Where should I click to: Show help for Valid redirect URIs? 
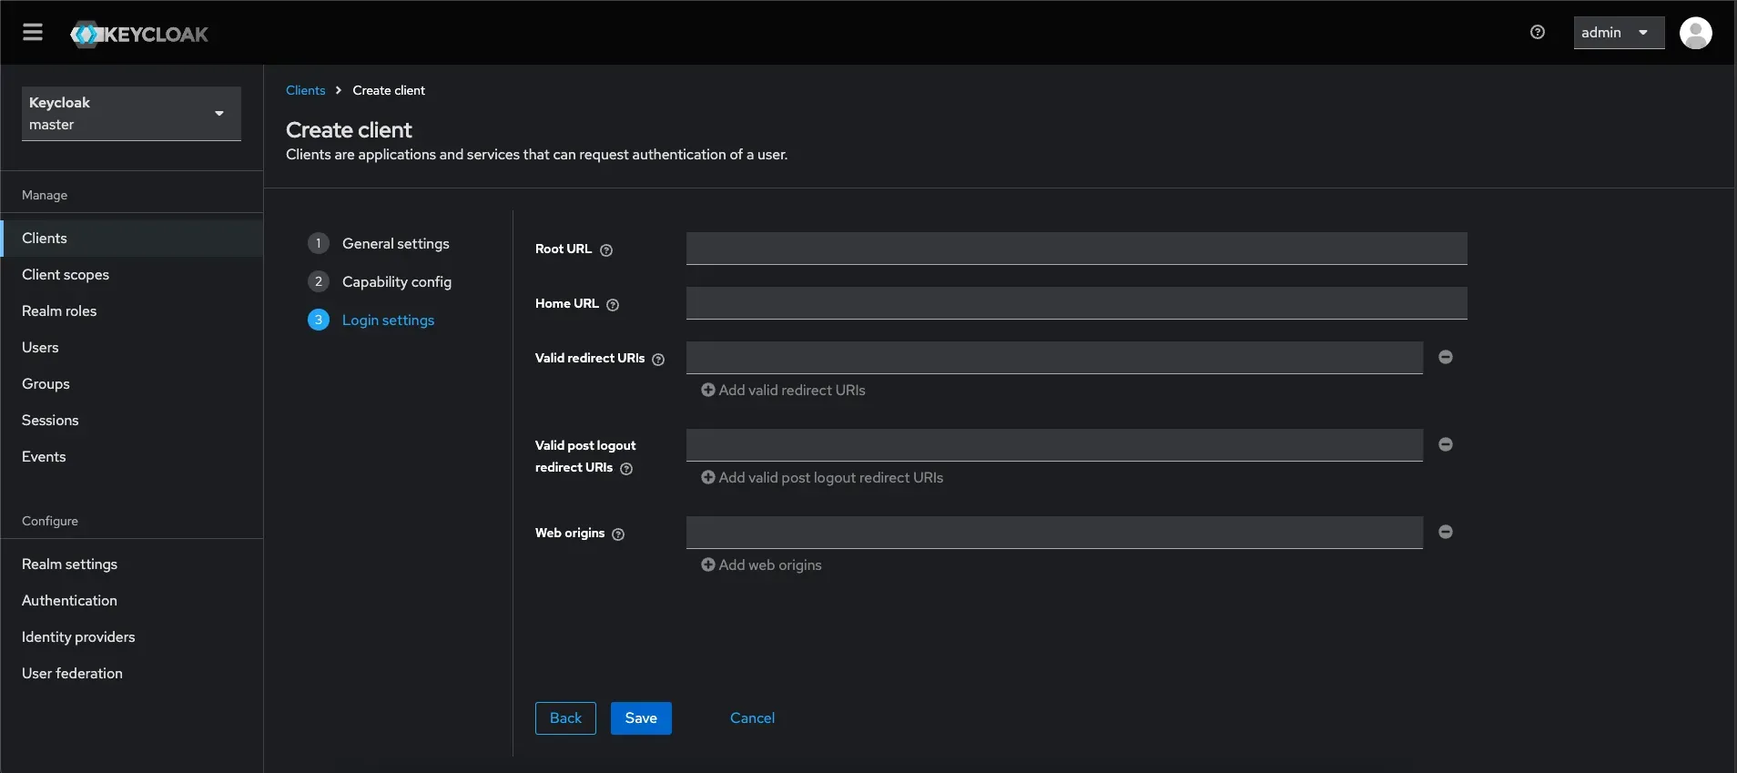[658, 360]
